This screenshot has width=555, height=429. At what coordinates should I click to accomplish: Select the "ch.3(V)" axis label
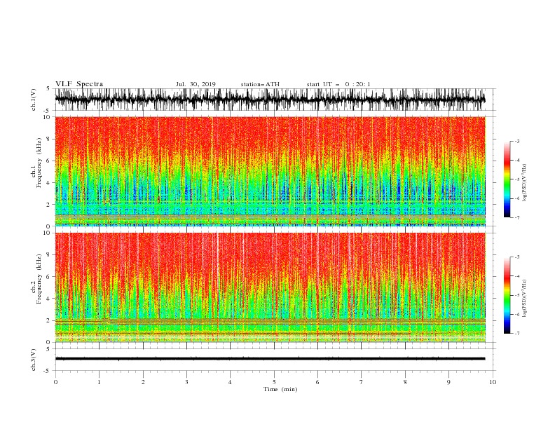tap(34, 360)
